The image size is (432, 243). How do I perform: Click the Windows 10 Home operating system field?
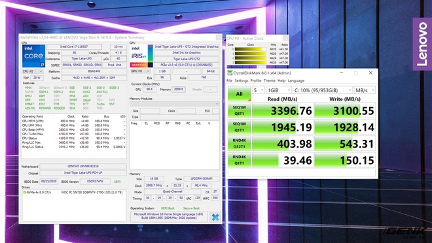tap(169, 216)
